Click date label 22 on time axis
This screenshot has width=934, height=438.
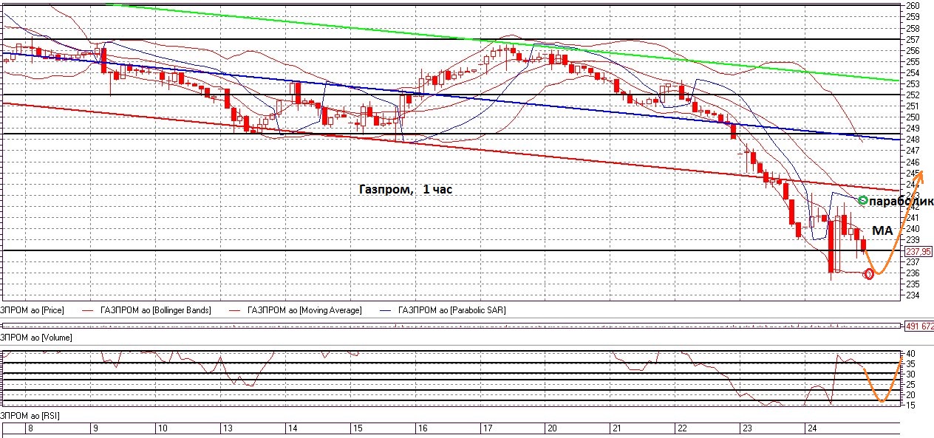[682, 428]
